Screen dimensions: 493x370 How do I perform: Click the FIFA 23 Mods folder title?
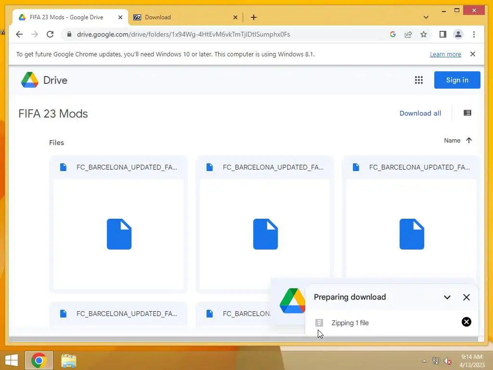click(x=53, y=114)
